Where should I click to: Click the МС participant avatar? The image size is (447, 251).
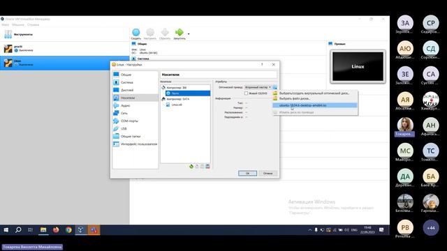click(405, 151)
